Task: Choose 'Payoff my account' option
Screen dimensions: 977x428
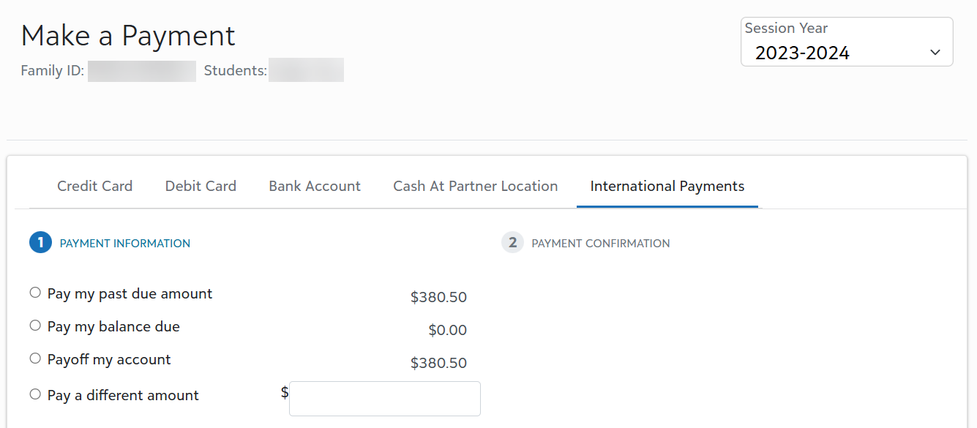Action: tap(34, 358)
